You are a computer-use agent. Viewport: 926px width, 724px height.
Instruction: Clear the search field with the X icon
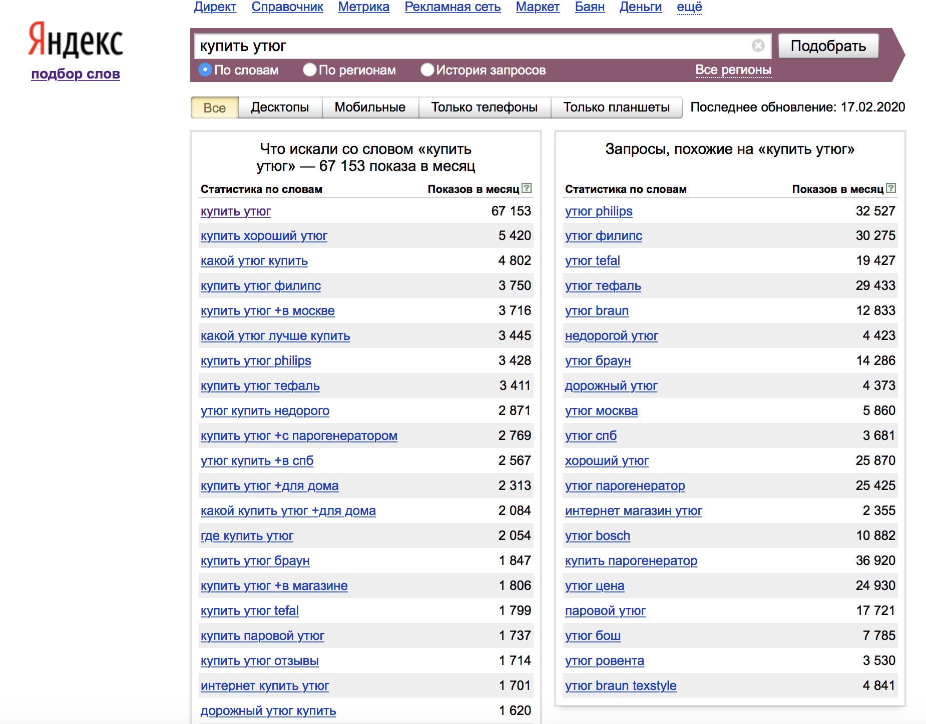(x=758, y=46)
